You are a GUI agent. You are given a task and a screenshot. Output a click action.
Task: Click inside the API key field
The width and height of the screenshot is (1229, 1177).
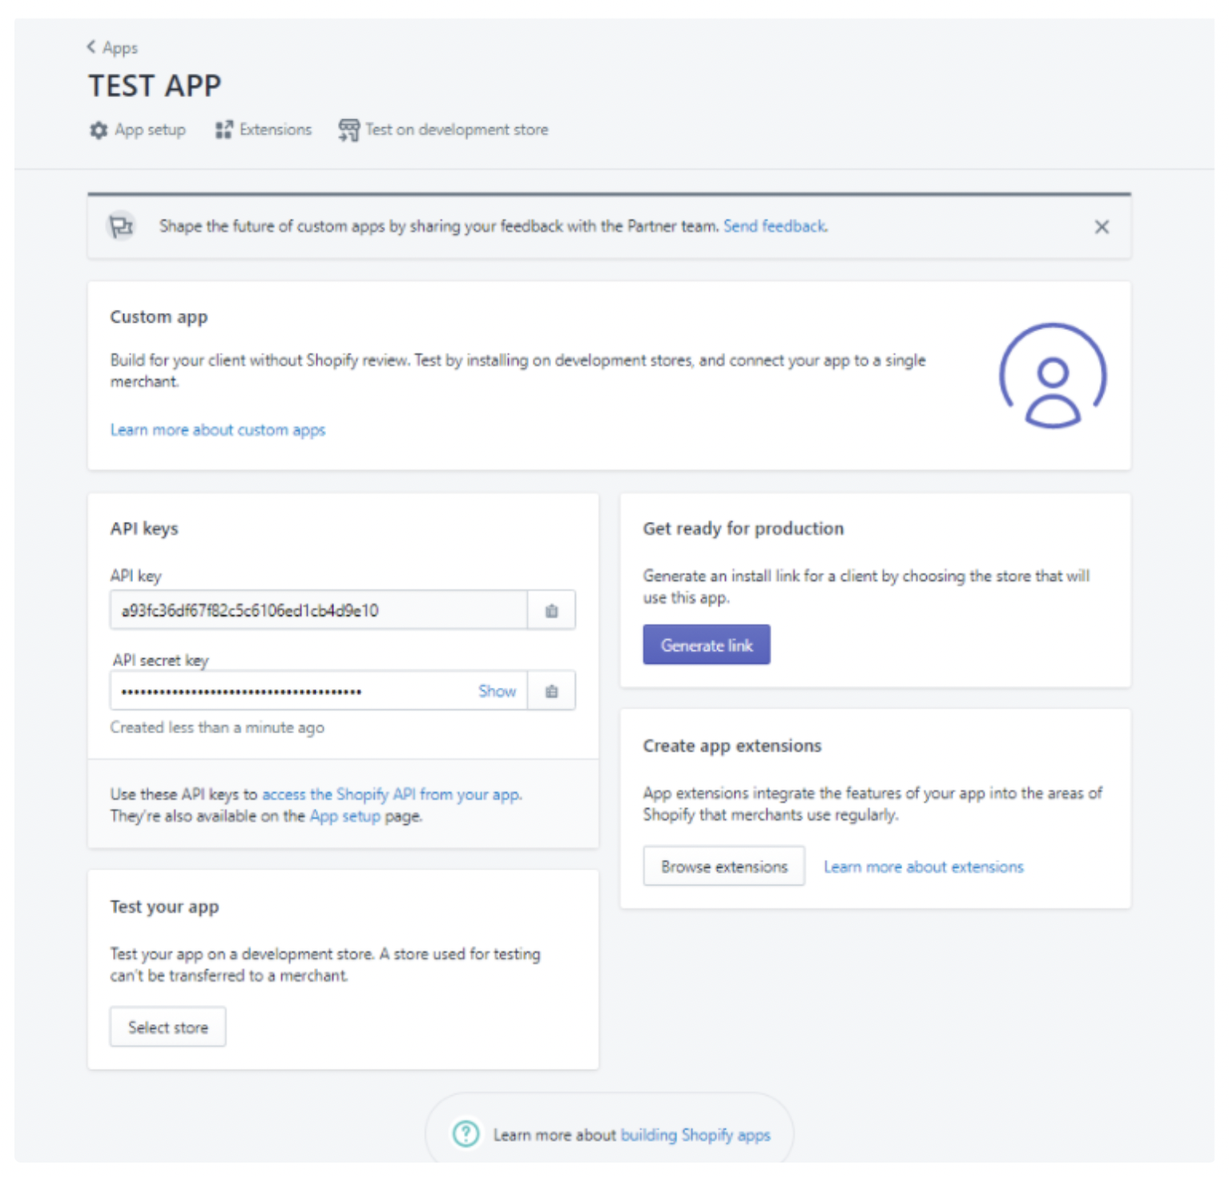point(318,611)
